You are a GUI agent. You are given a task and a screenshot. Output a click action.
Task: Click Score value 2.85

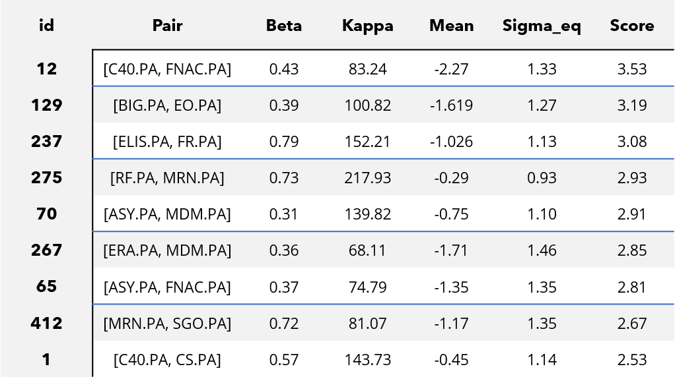coord(632,250)
